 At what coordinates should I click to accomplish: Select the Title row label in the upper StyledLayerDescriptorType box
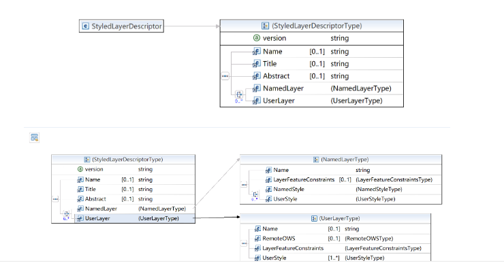270,64
